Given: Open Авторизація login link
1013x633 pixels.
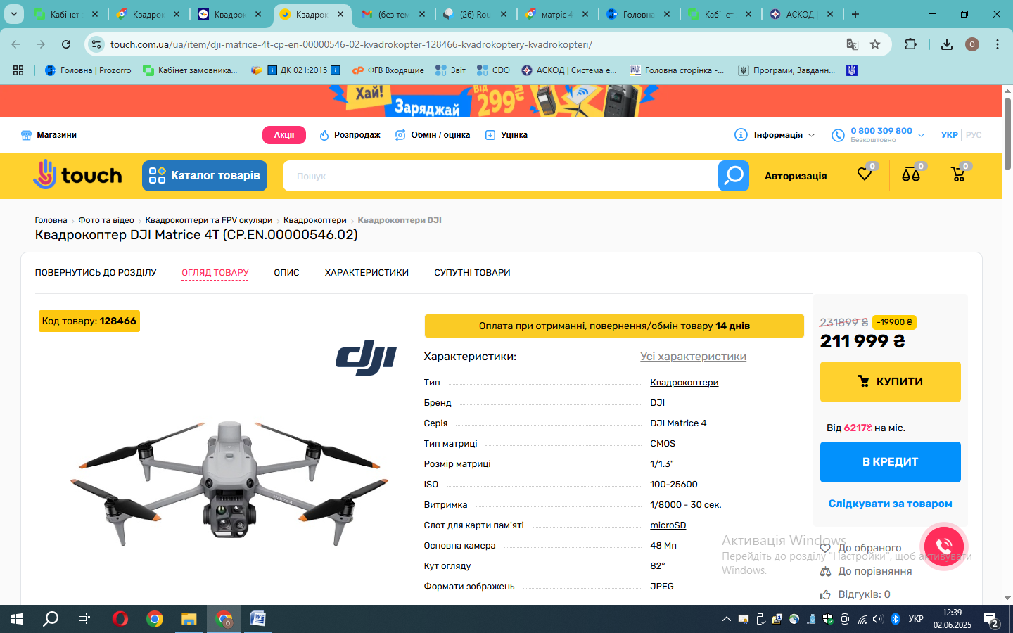Looking at the screenshot, I should (x=796, y=176).
